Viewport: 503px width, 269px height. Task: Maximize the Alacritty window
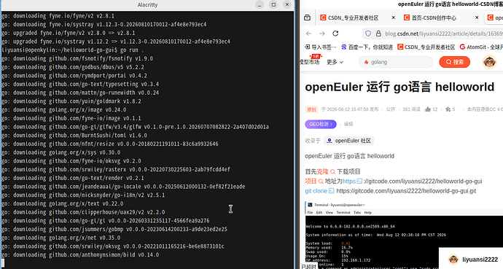point(273,4)
